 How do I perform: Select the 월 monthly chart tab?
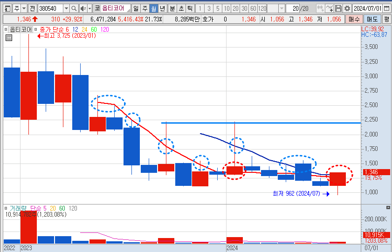[x=154, y=8]
